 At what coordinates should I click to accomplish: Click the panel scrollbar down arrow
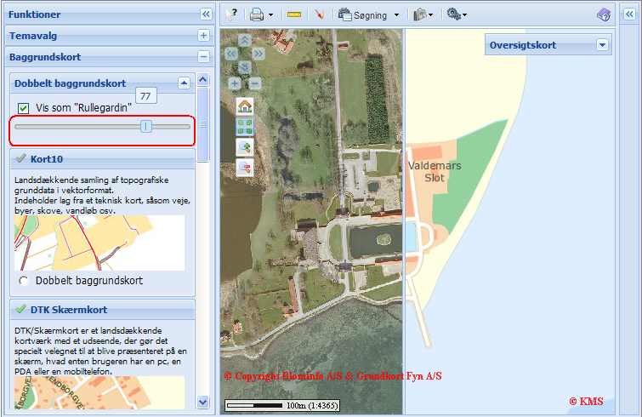coord(203,402)
